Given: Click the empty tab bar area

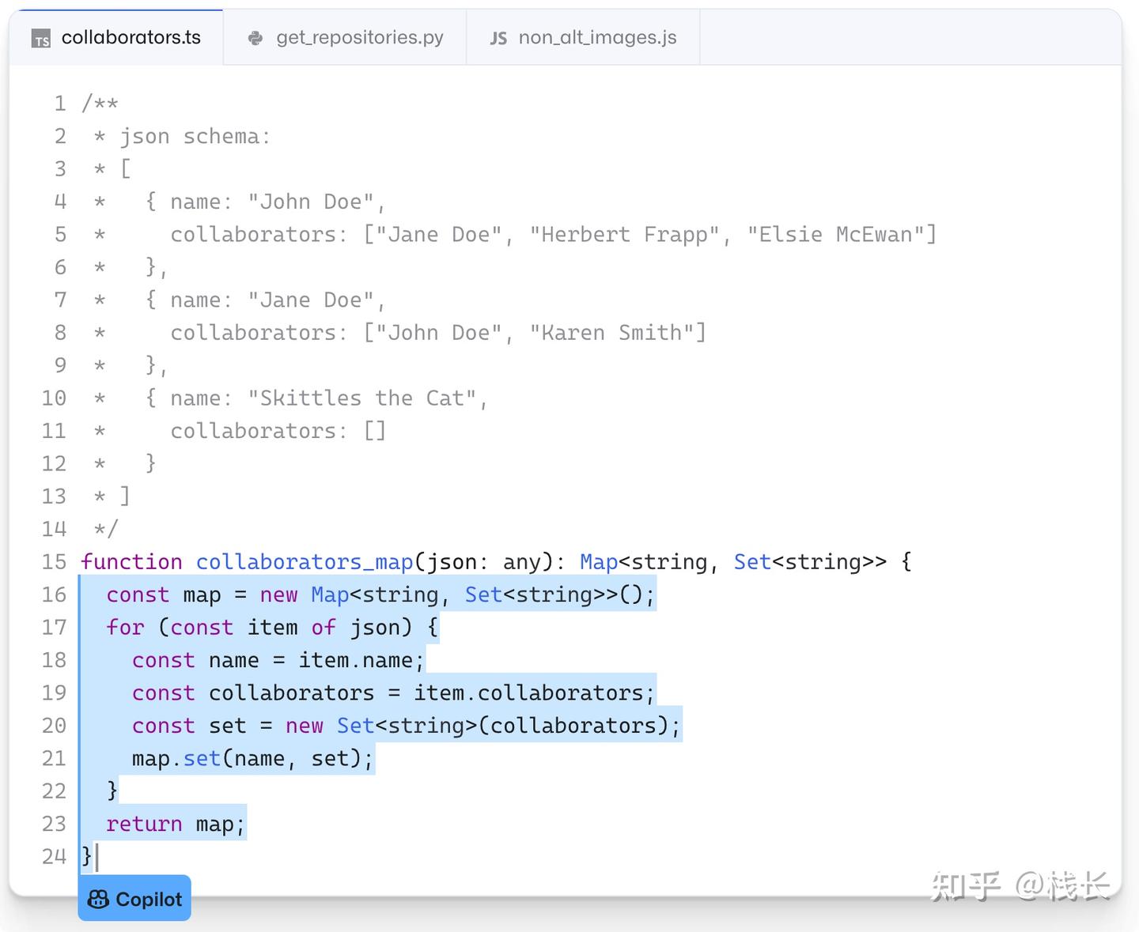Looking at the screenshot, I should click(910, 37).
